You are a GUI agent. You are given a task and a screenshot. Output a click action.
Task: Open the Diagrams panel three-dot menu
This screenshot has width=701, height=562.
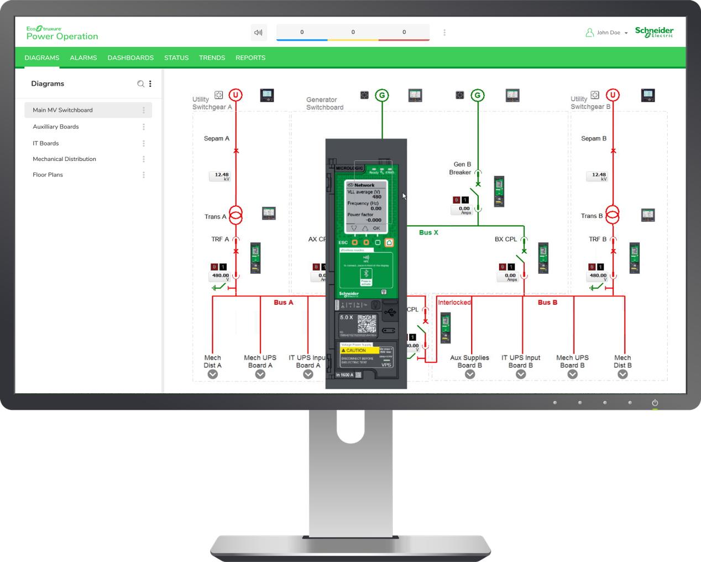pos(150,84)
